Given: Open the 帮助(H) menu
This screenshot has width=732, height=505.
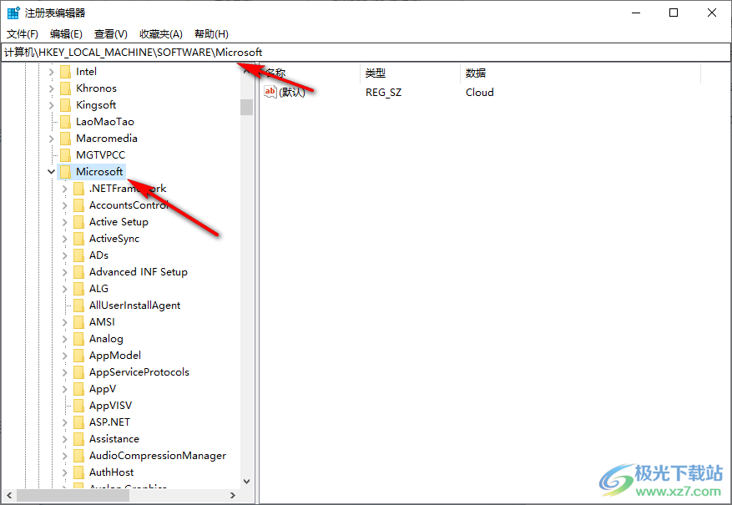Looking at the screenshot, I should click(211, 33).
